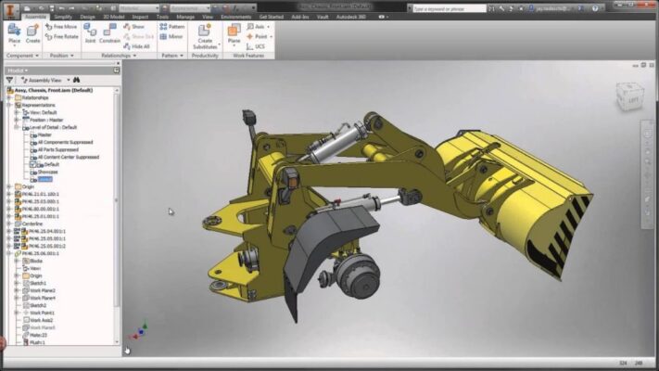Expand the Centerline node

tap(9, 224)
